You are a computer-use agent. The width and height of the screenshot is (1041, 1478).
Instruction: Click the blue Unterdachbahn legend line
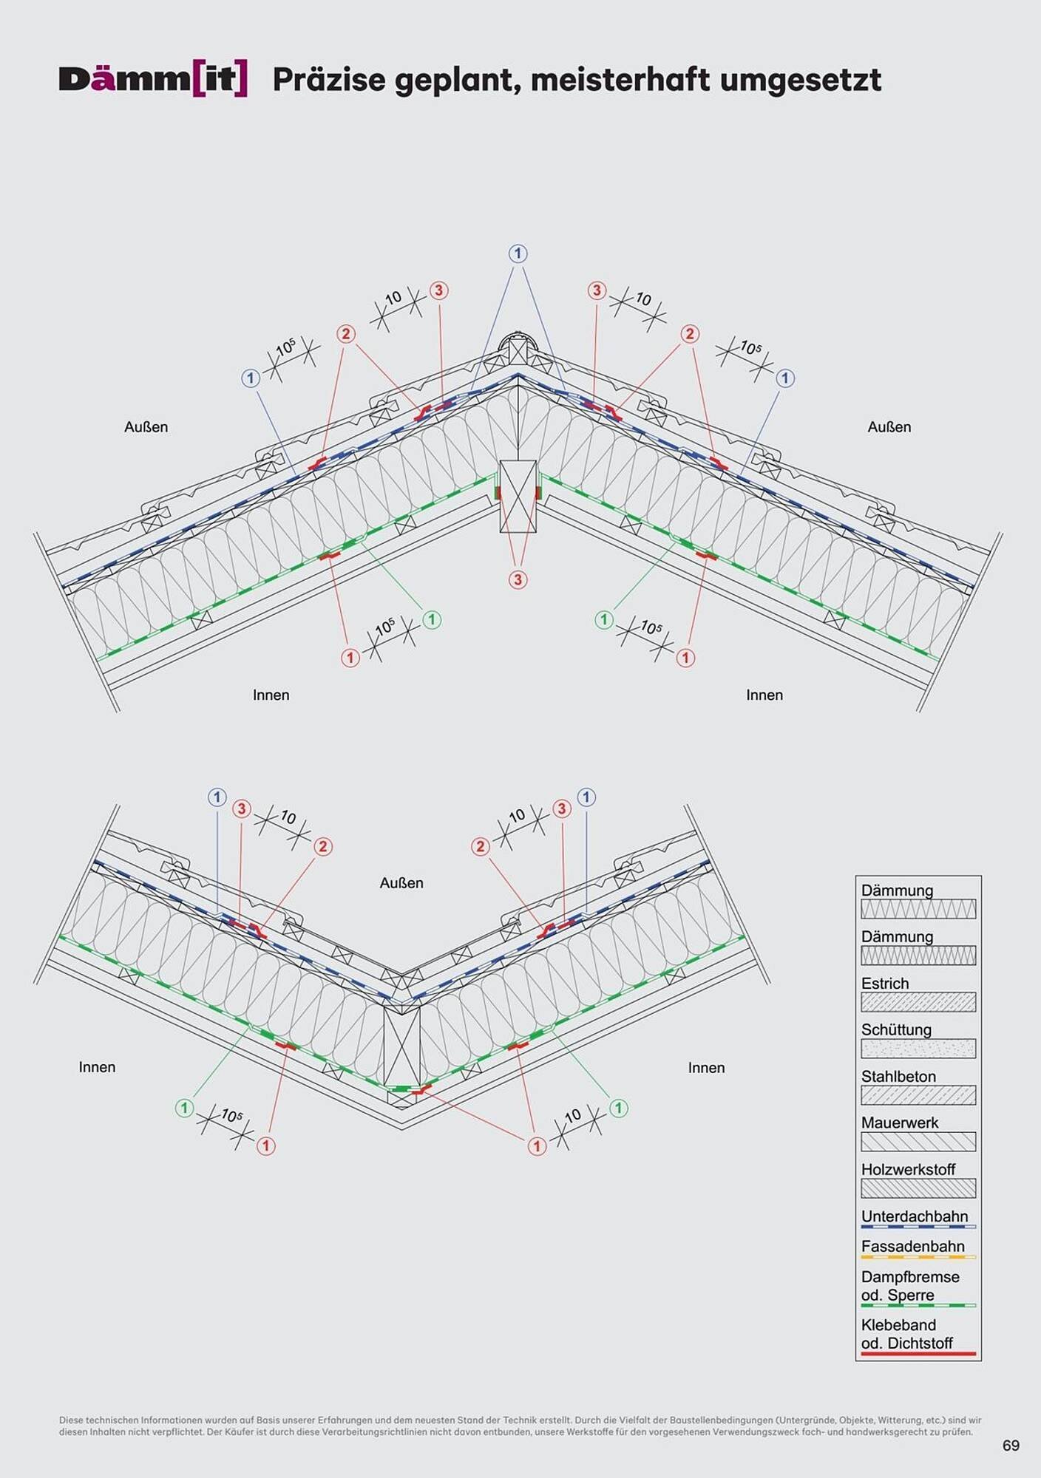tap(918, 1227)
